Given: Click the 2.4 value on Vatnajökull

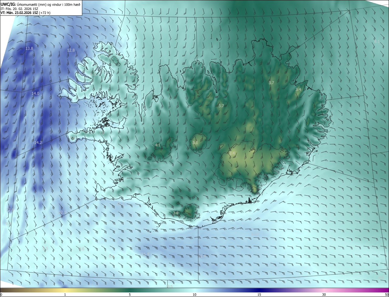Looking at the screenshot, I should [232, 154].
